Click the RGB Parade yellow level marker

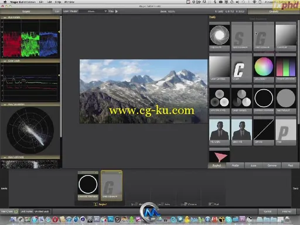click(59, 32)
